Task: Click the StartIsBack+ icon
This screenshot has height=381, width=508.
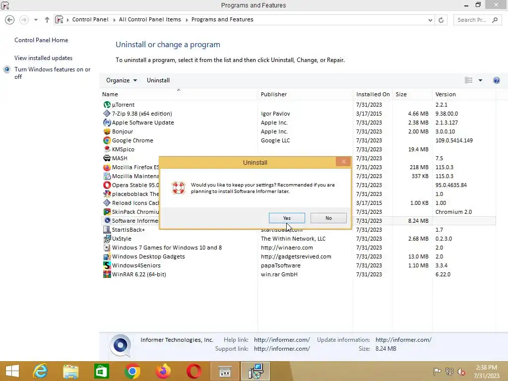Action: tap(107, 229)
